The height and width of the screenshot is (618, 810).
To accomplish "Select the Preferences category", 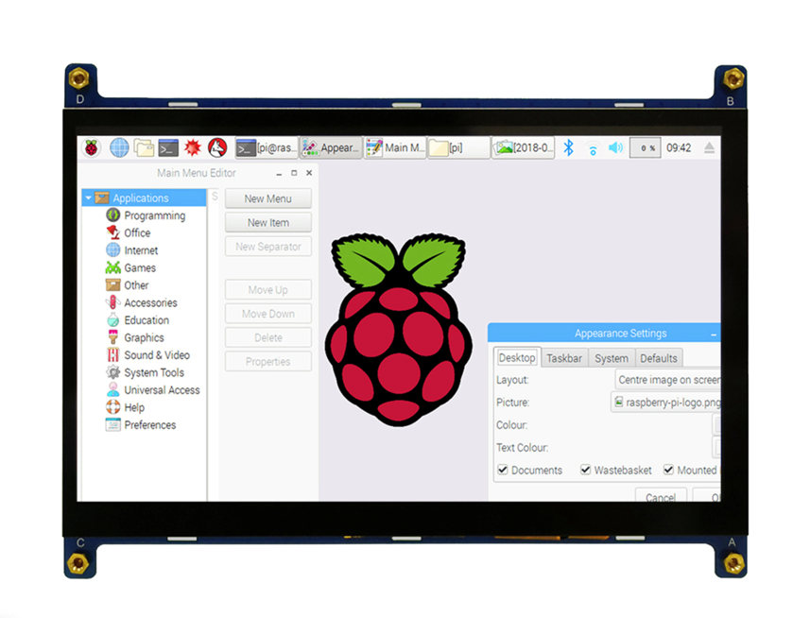I will [x=150, y=425].
